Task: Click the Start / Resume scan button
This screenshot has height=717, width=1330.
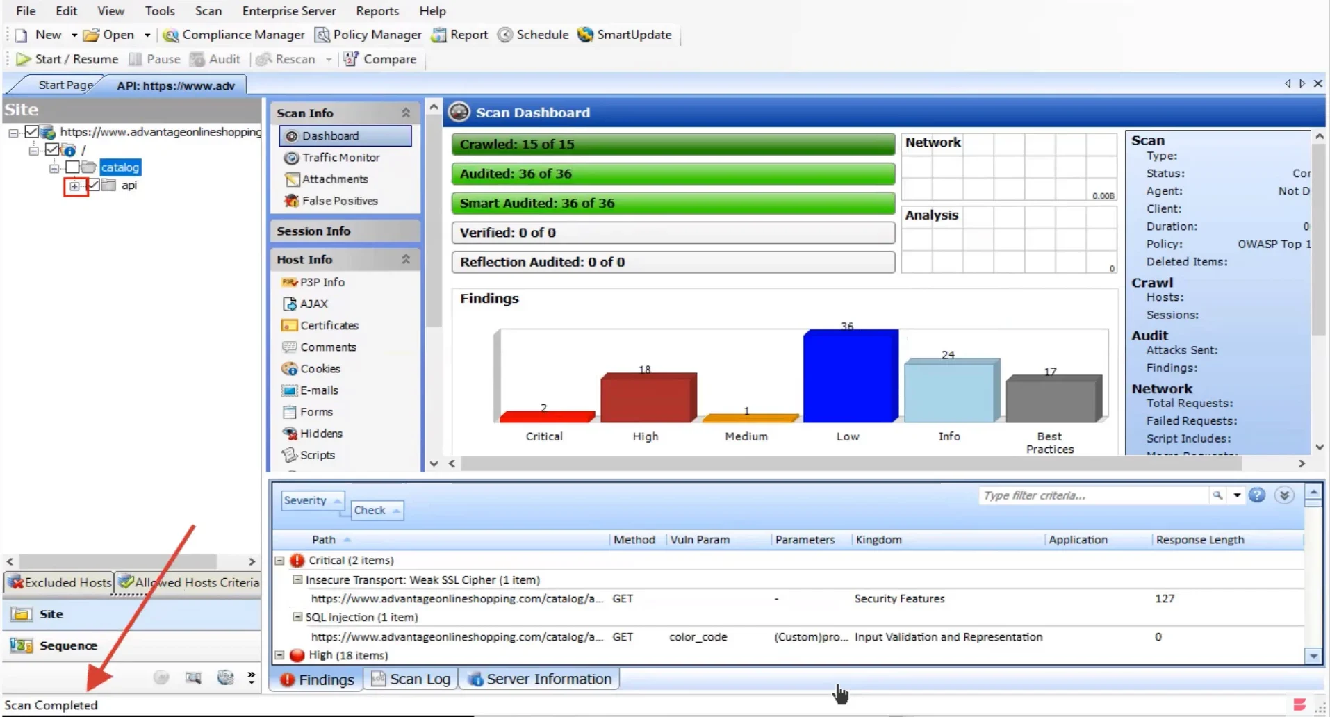Action: (67, 59)
